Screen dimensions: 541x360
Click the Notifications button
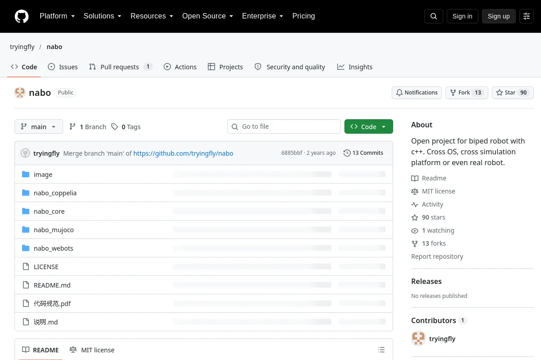(x=417, y=93)
